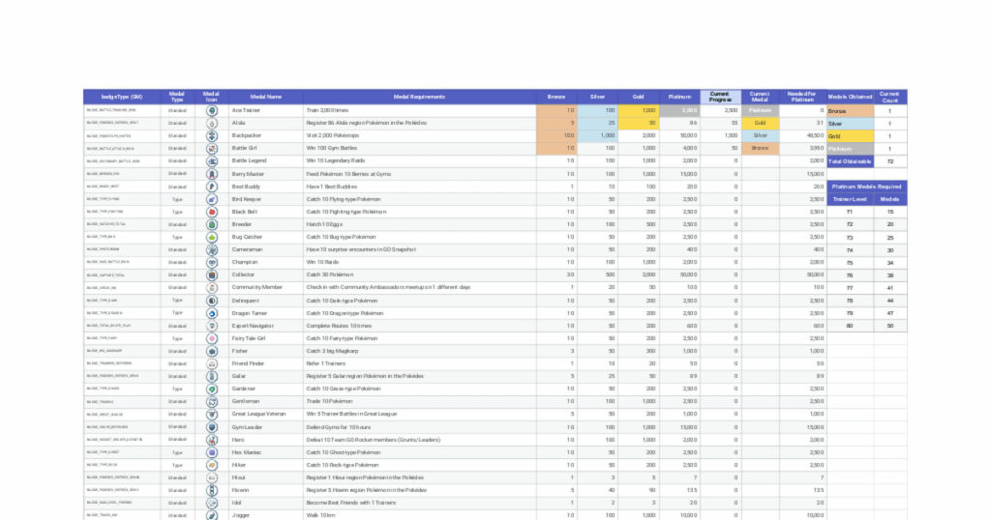Viewport: 991px width, 520px height.
Task: Click the Community Member medal icon
Action: point(212,287)
